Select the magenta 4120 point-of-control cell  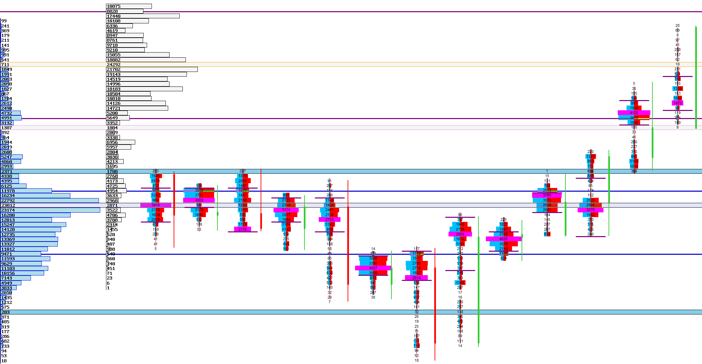tap(634, 113)
